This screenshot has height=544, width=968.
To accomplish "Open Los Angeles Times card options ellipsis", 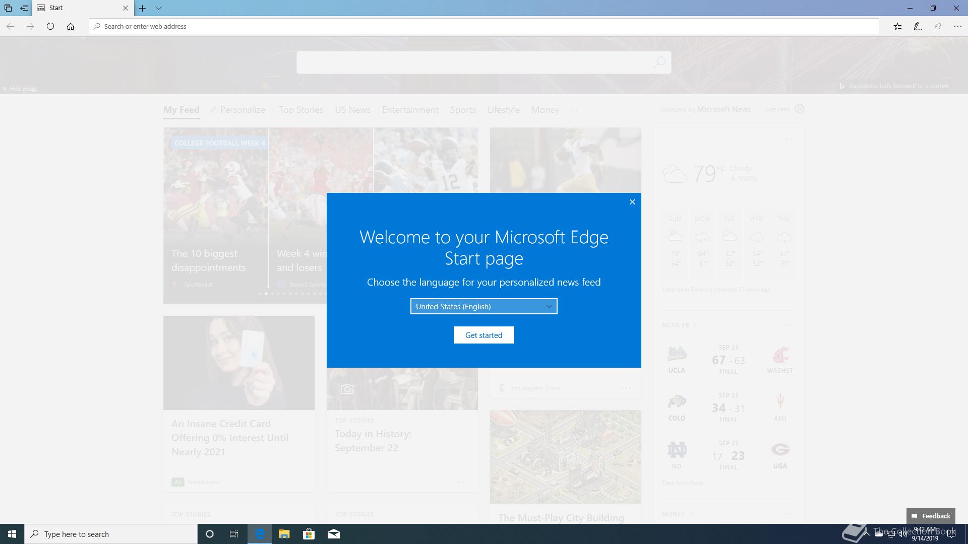I will click(x=626, y=388).
